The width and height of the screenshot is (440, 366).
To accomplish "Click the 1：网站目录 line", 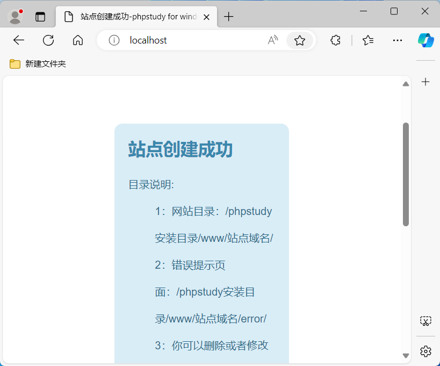I will [213, 211].
